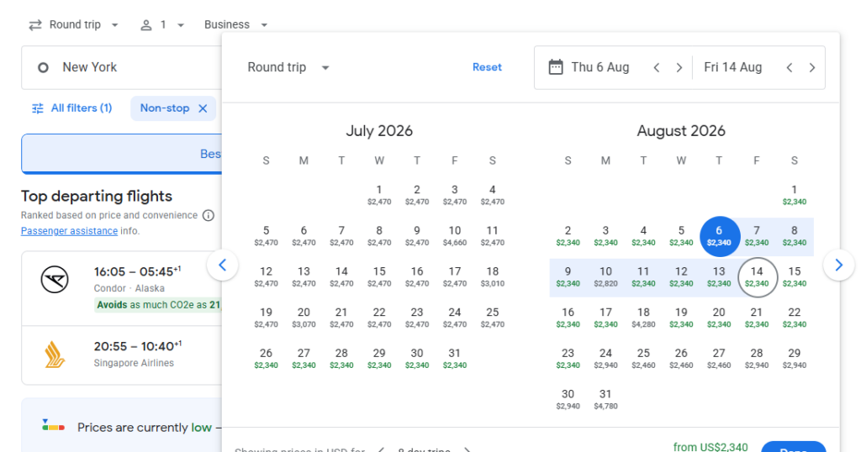Click the New York origin field

click(x=122, y=67)
